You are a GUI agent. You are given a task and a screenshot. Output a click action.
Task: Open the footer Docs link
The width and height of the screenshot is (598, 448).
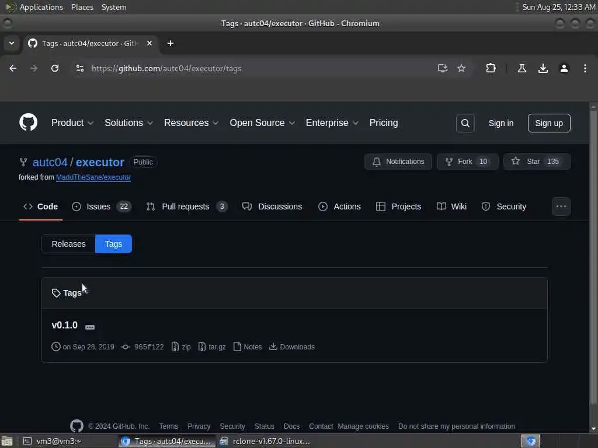pyautogui.click(x=291, y=426)
